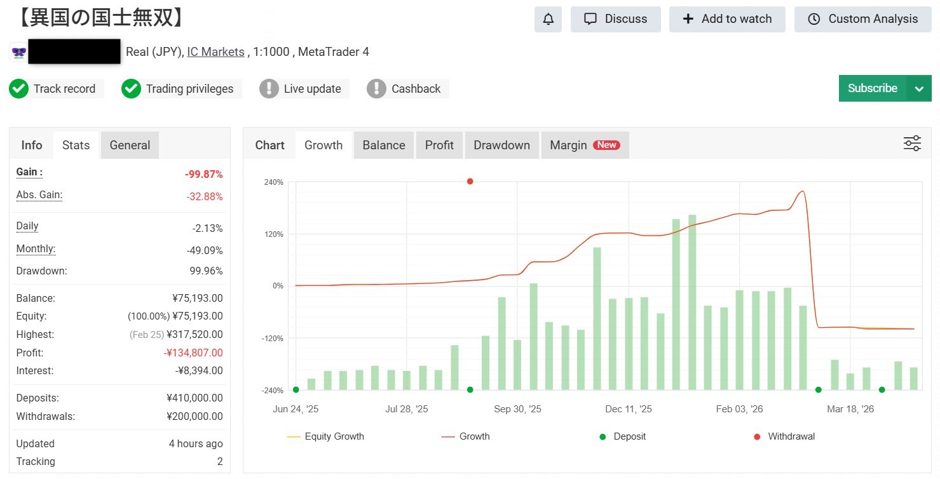Image resolution: width=940 pixels, height=479 pixels.
Task: Open the Custom Analysis menu
Action: pos(863,19)
